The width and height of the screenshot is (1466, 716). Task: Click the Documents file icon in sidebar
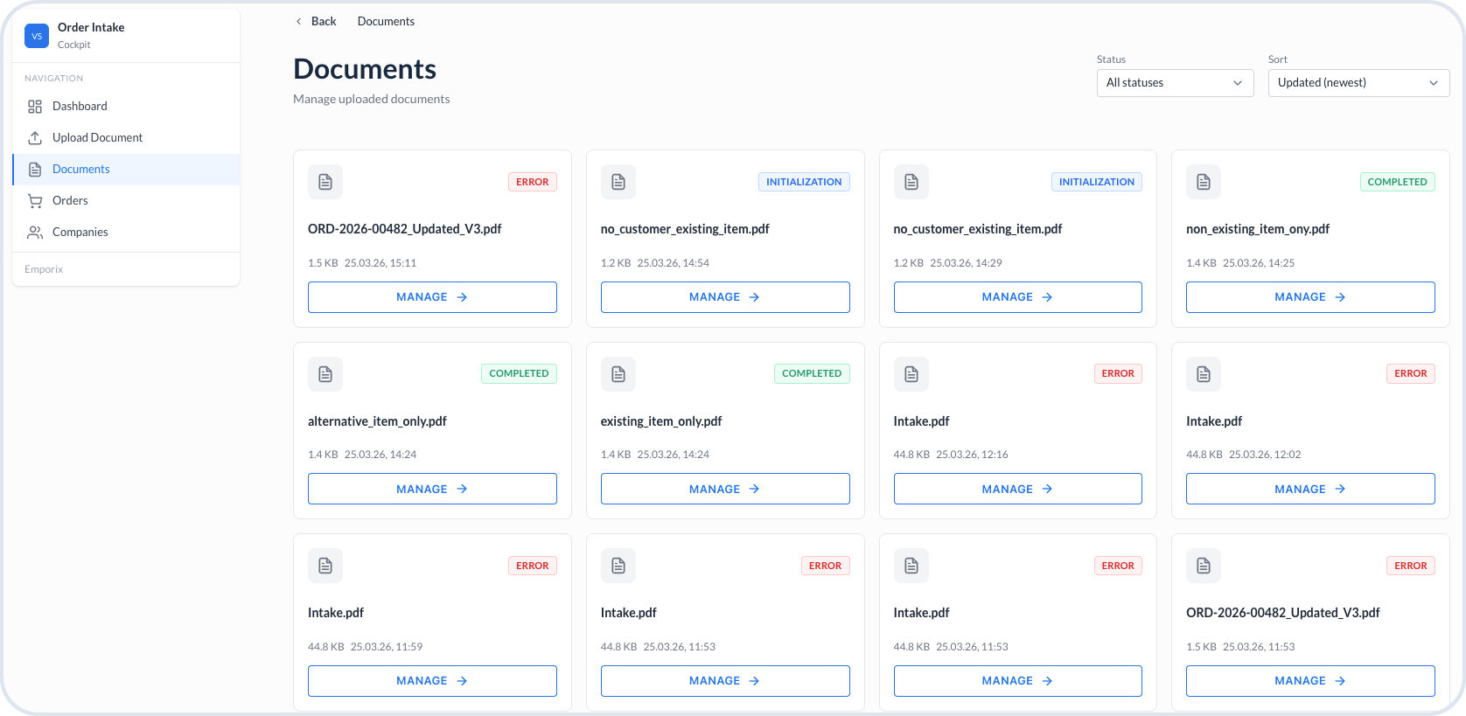(x=35, y=170)
